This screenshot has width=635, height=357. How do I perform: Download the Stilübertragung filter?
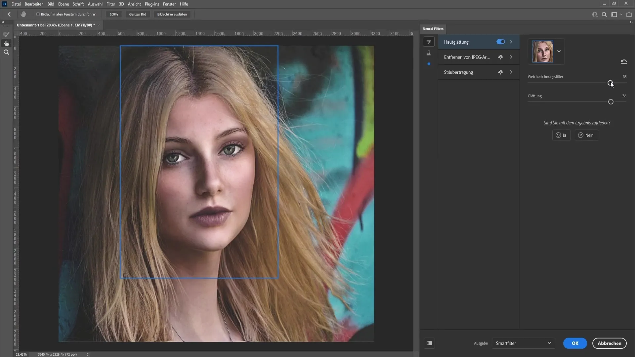pos(500,72)
